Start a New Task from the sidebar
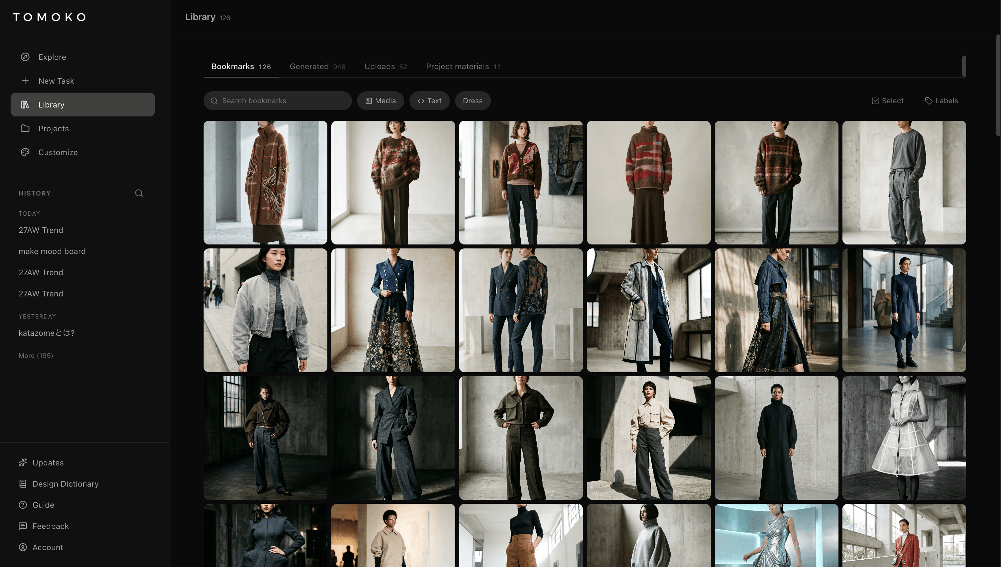Screen dimensions: 1001x567 (x=83, y=81)
